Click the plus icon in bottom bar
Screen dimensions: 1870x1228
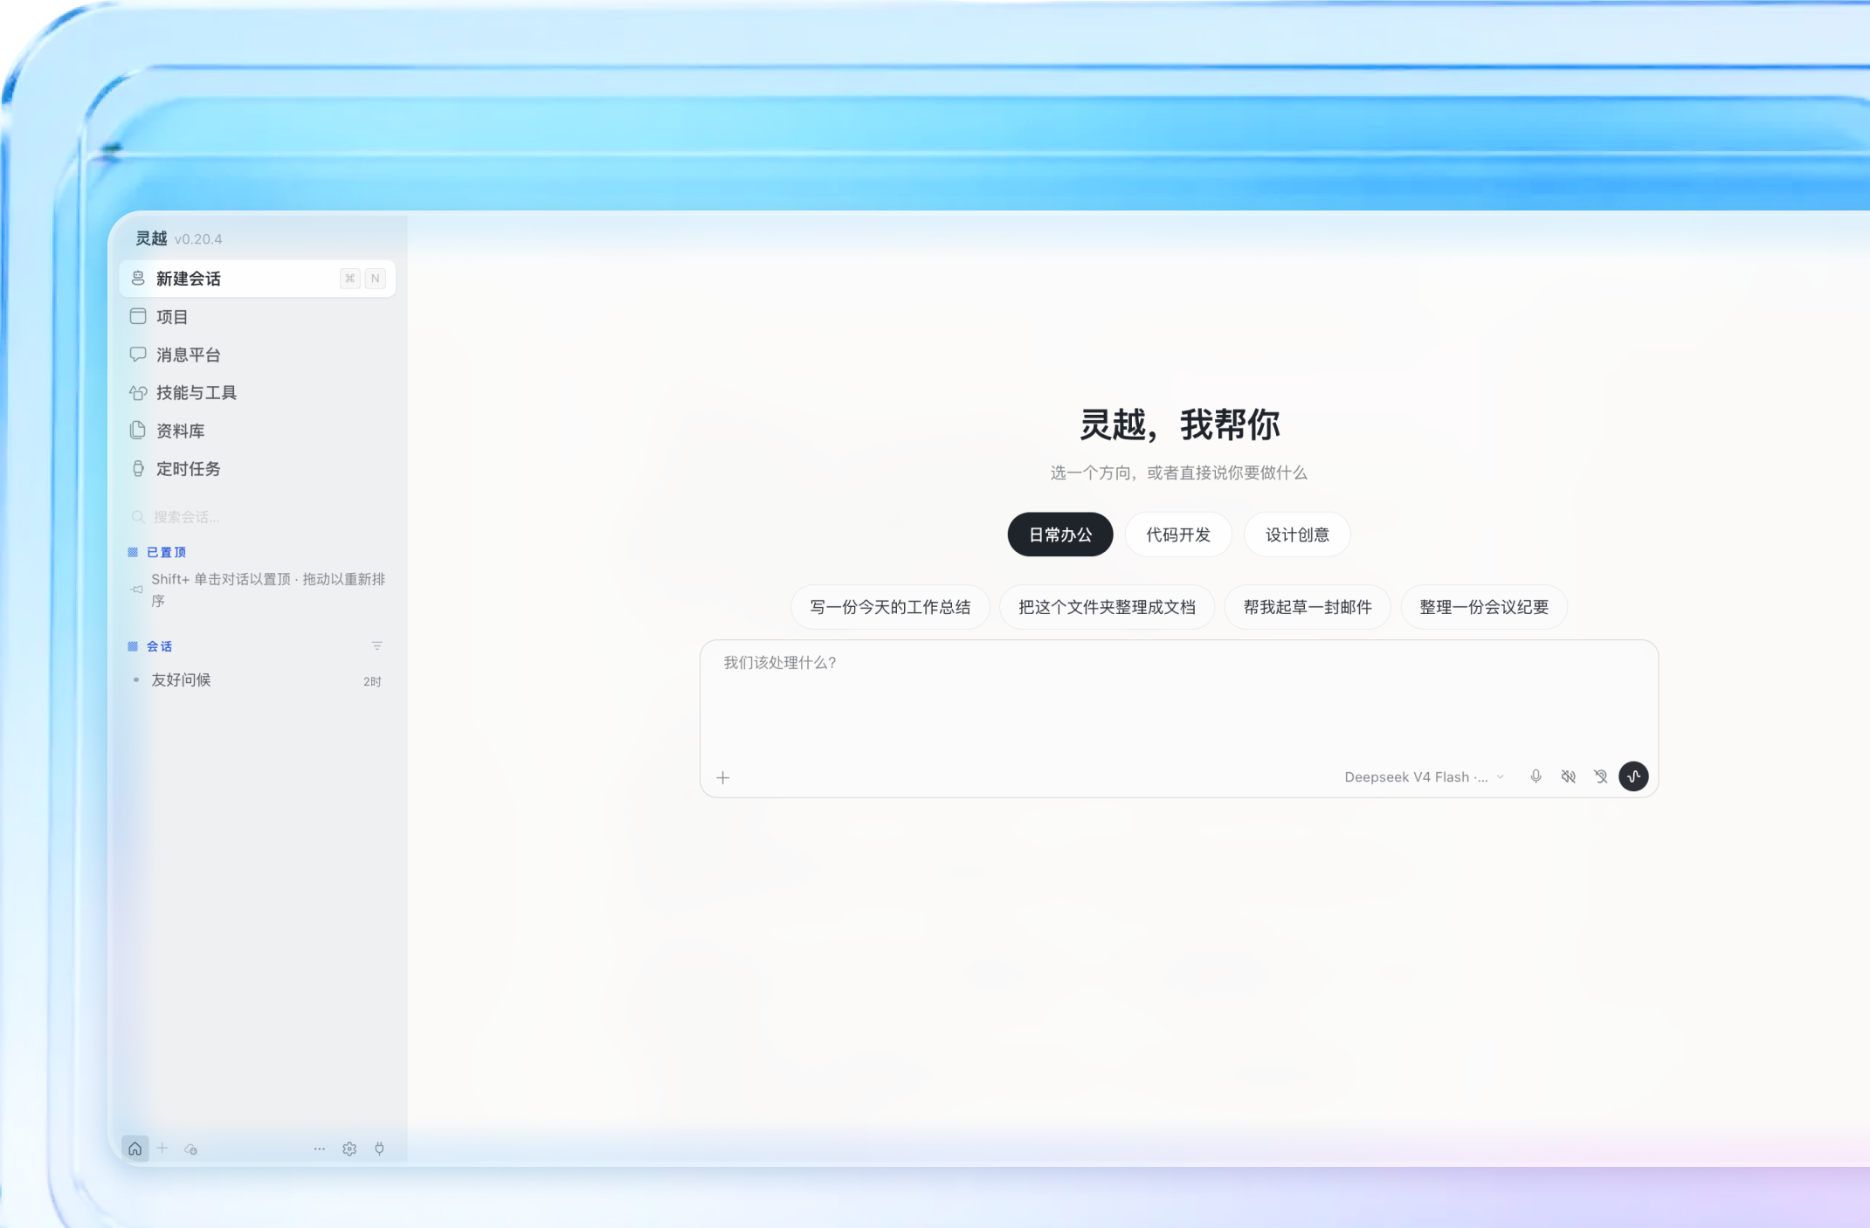click(162, 1149)
